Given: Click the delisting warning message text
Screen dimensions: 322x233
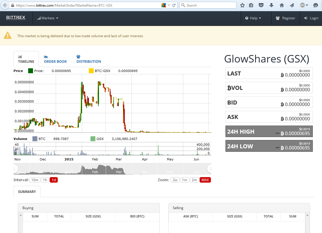Looking at the screenshot, I should (x=80, y=36).
